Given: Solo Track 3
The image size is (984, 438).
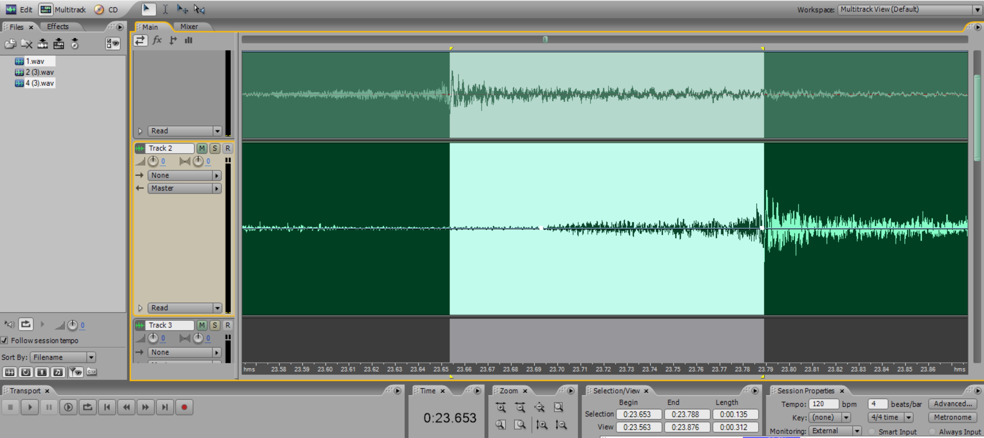Looking at the screenshot, I should click(215, 325).
